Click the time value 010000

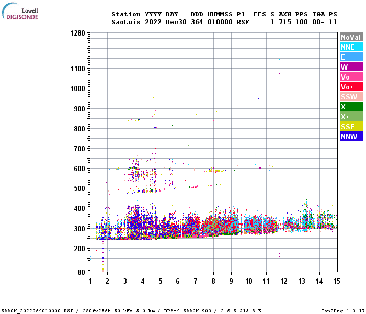pyautogui.click(x=220, y=22)
